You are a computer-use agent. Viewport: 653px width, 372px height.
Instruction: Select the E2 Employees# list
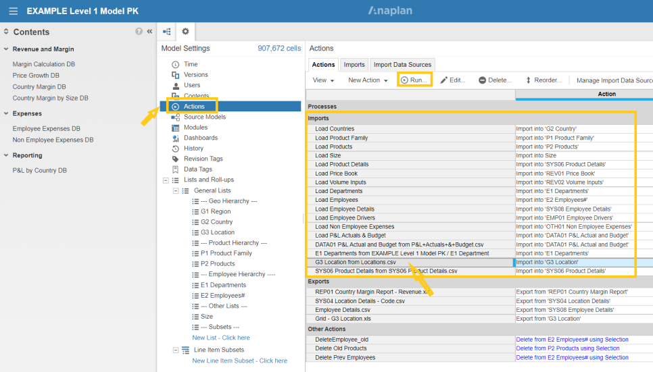223,296
